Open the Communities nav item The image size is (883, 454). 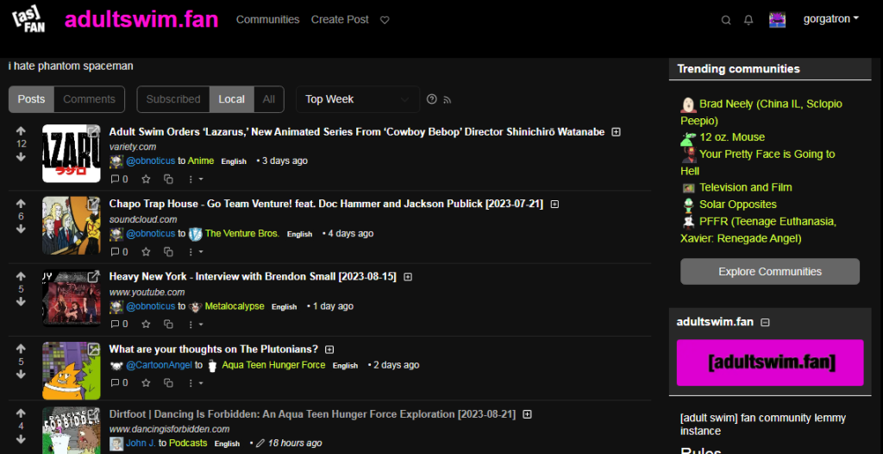pyautogui.click(x=267, y=20)
